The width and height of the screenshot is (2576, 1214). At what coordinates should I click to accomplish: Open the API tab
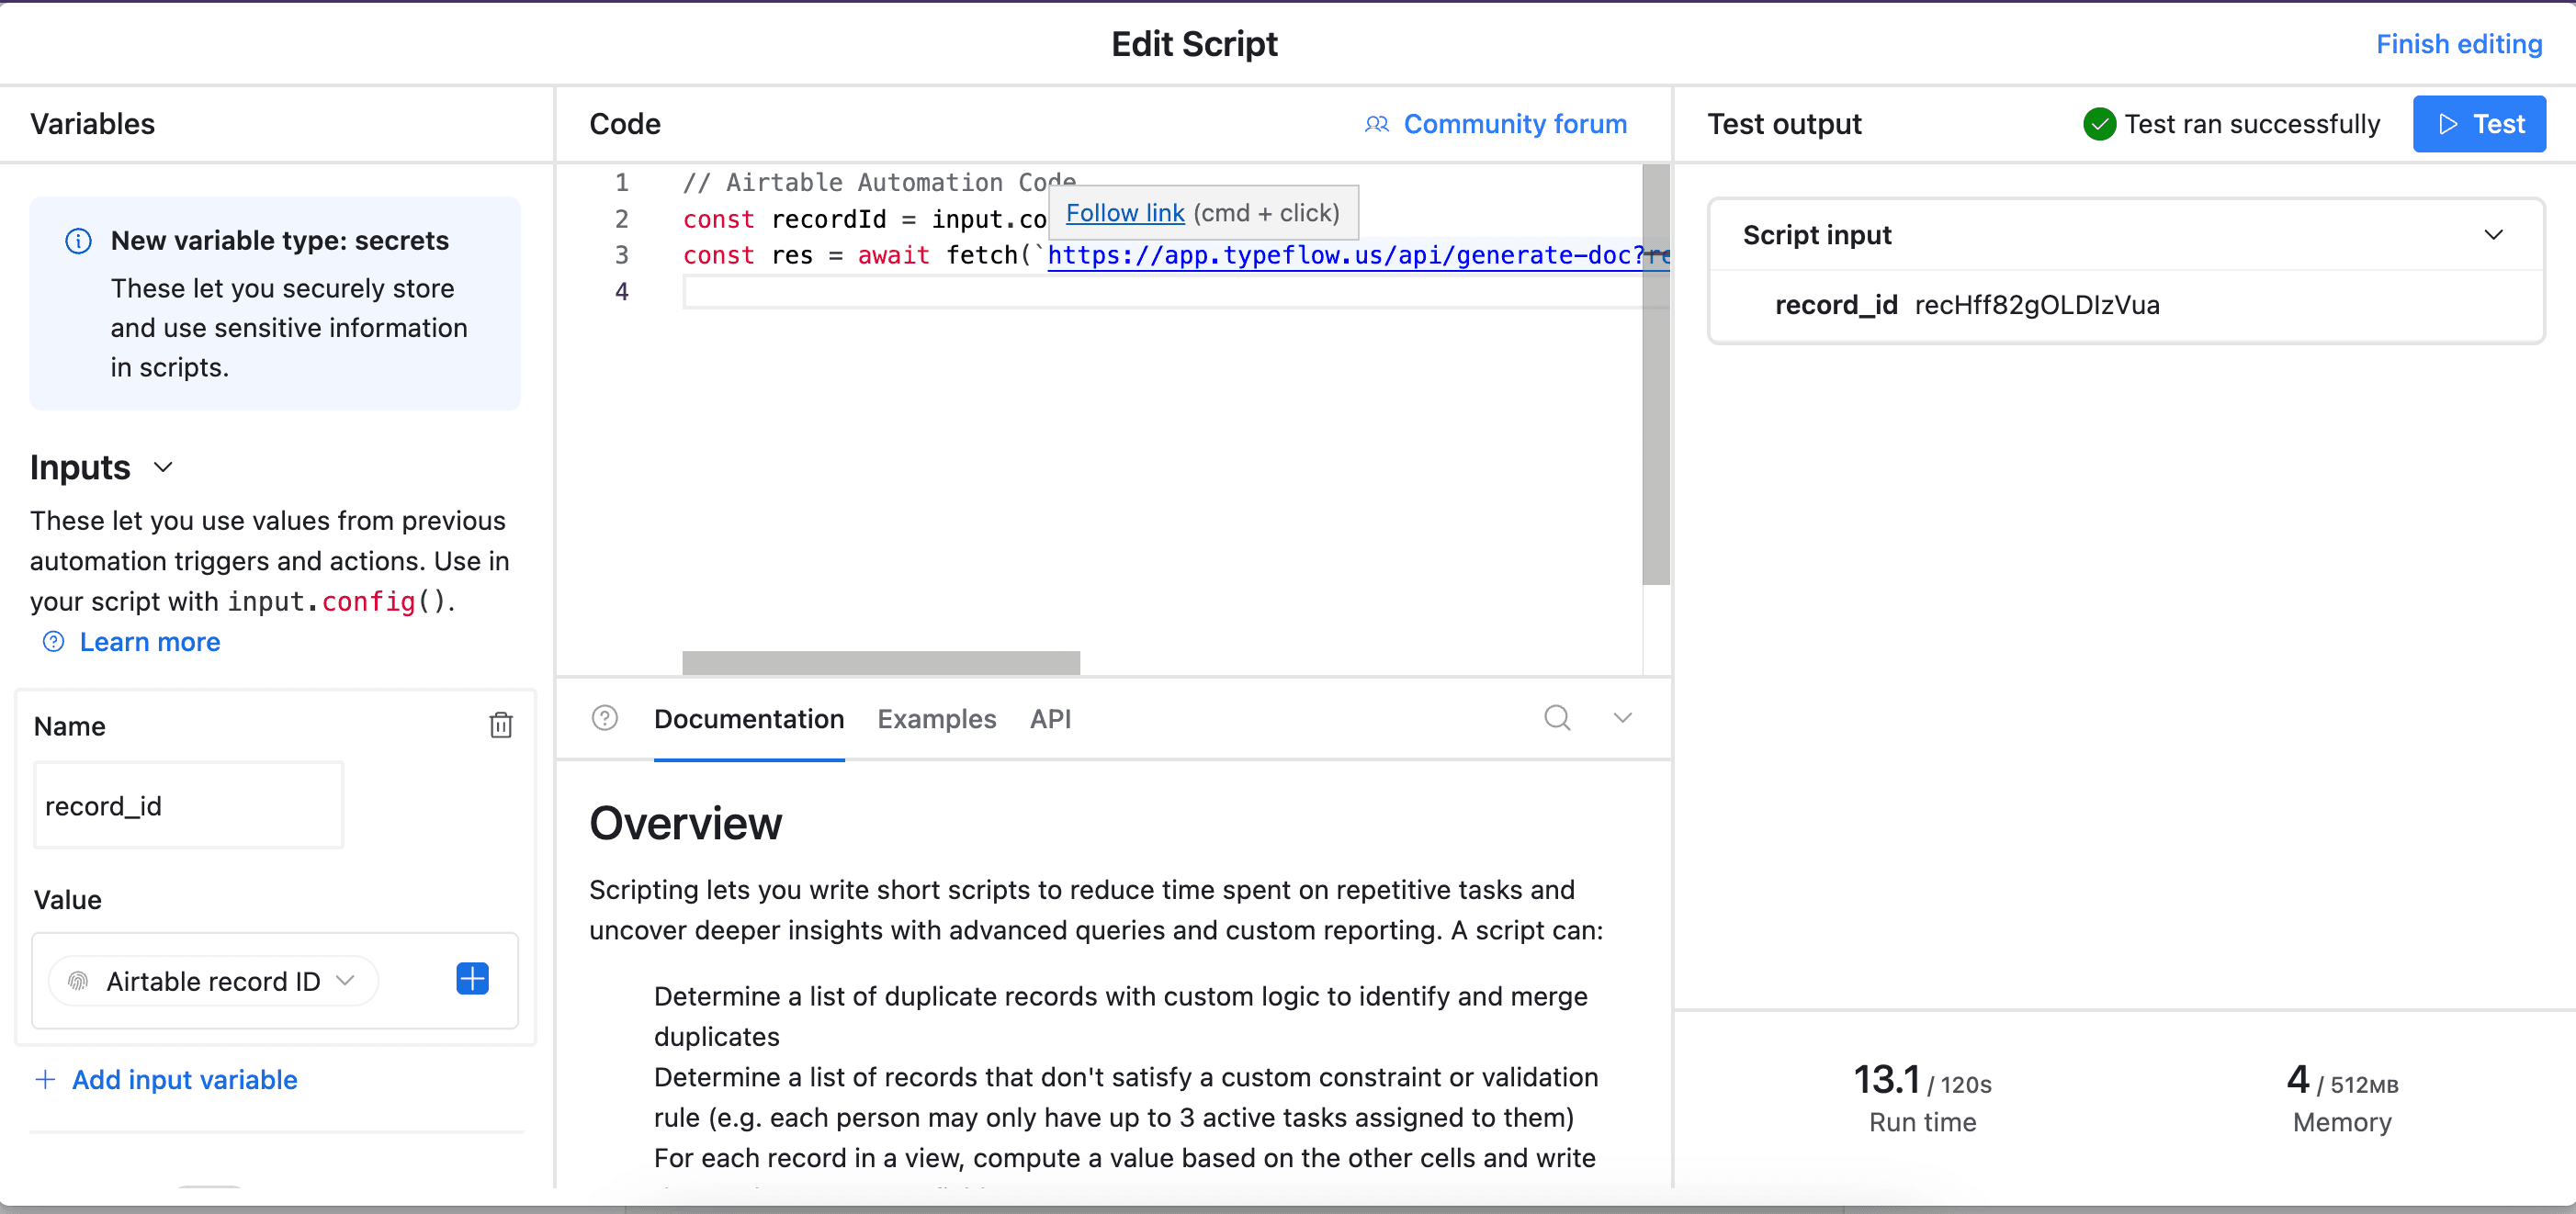point(1050,718)
